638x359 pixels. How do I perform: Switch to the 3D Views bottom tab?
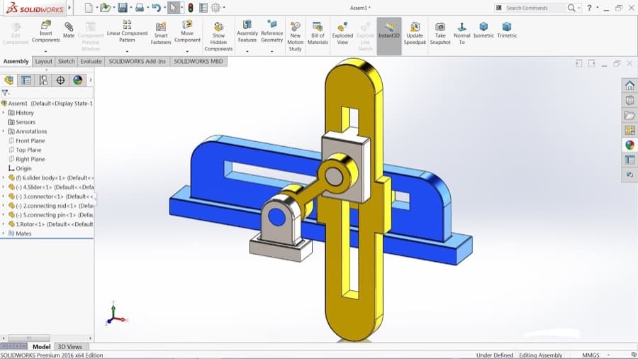click(x=69, y=347)
